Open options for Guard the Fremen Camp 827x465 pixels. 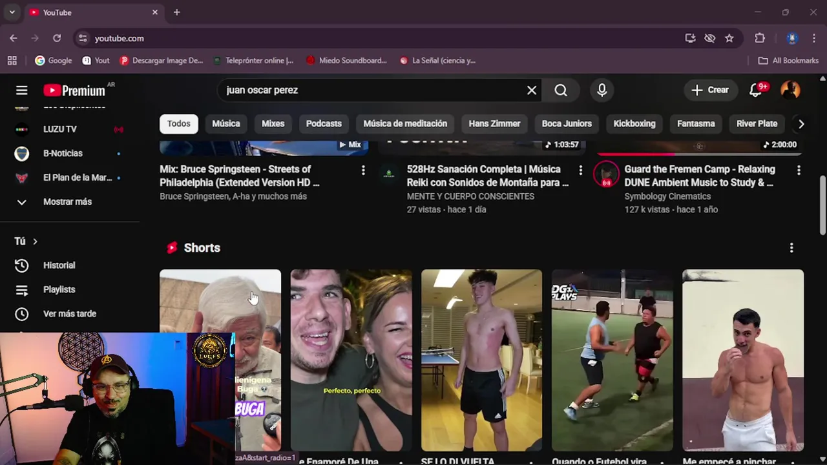(x=799, y=170)
